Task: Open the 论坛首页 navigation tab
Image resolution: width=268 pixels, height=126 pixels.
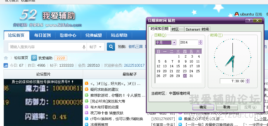Action: point(16,35)
